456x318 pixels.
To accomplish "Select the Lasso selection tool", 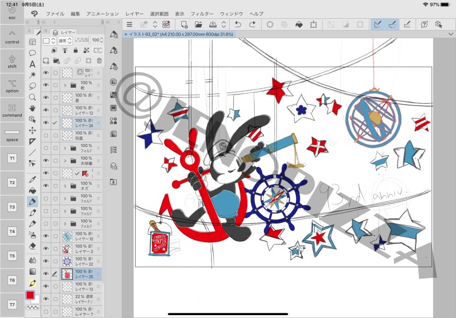I will (x=32, y=86).
